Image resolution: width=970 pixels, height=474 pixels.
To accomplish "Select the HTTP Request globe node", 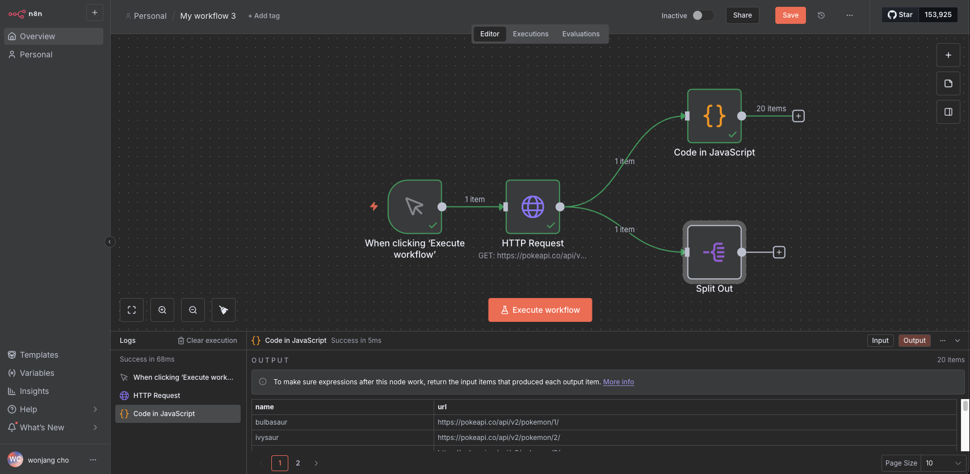I will click(x=533, y=207).
